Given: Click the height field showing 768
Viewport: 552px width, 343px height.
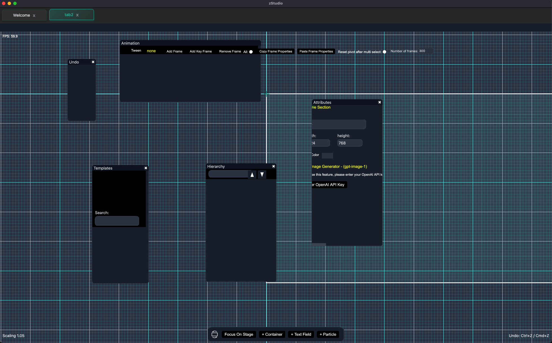Looking at the screenshot, I should [x=349, y=143].
